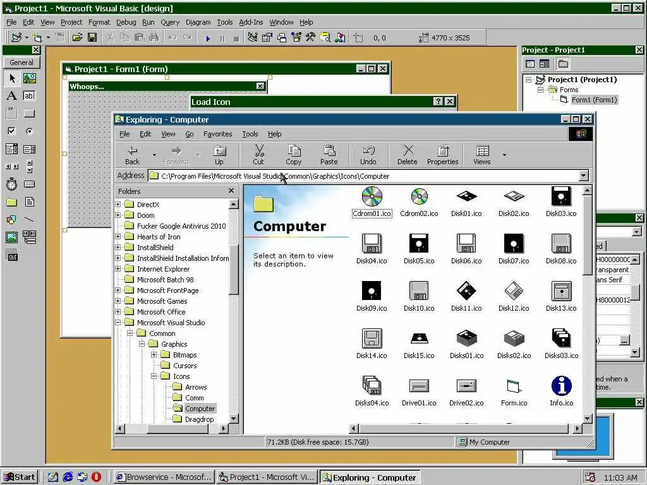The height and width of the screenshot is (485, 647).
Task: Open the Back history dropdown arrow
Action: 154,155
